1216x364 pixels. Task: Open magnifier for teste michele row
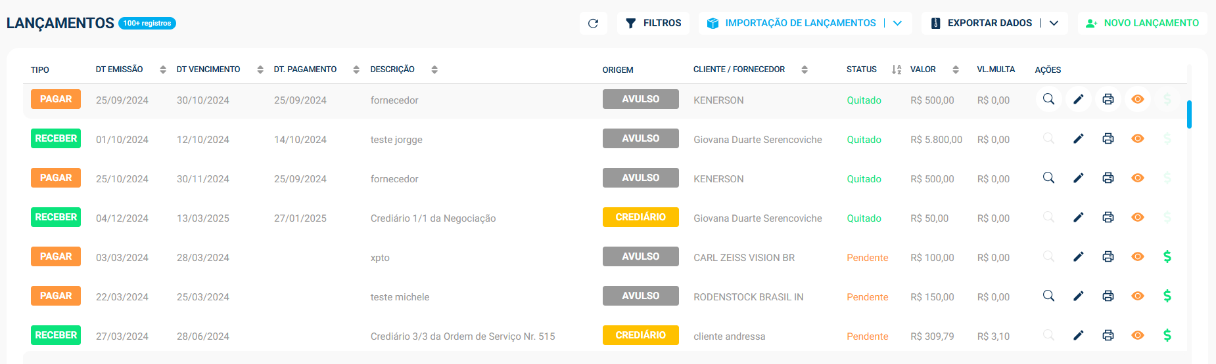click(1048, 296)
